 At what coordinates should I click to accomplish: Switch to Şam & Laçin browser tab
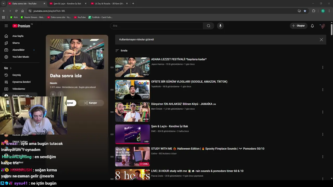[68, 4]
